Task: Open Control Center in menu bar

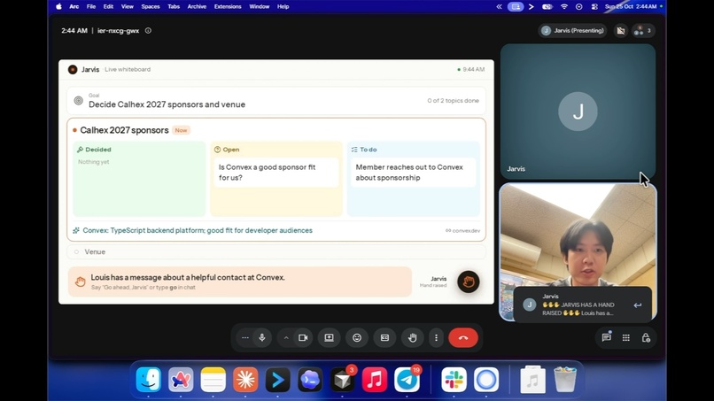Action: (x=594, y=6)
